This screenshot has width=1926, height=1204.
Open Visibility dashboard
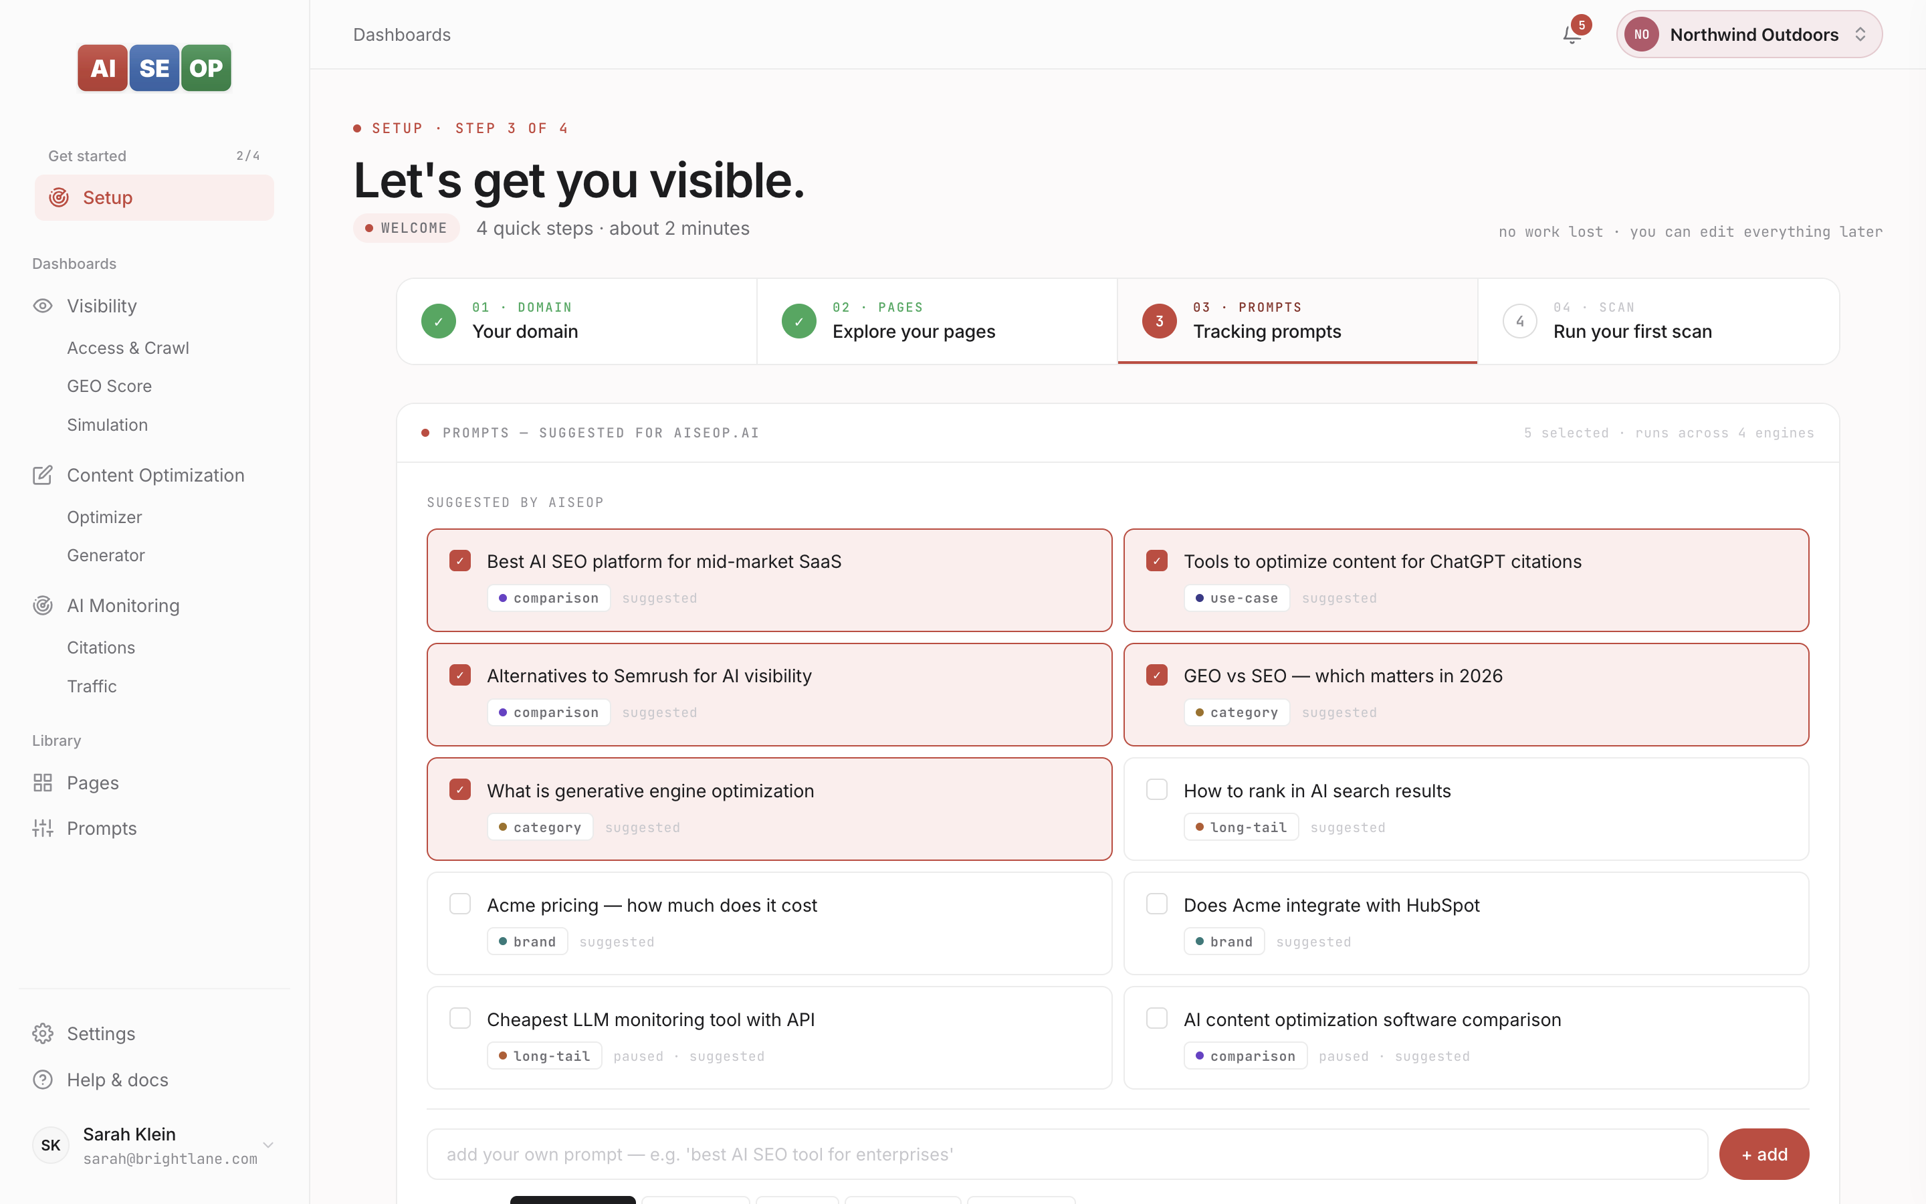[x=102, y=306]
